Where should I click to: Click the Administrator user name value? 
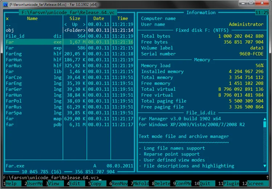[246, 24]
